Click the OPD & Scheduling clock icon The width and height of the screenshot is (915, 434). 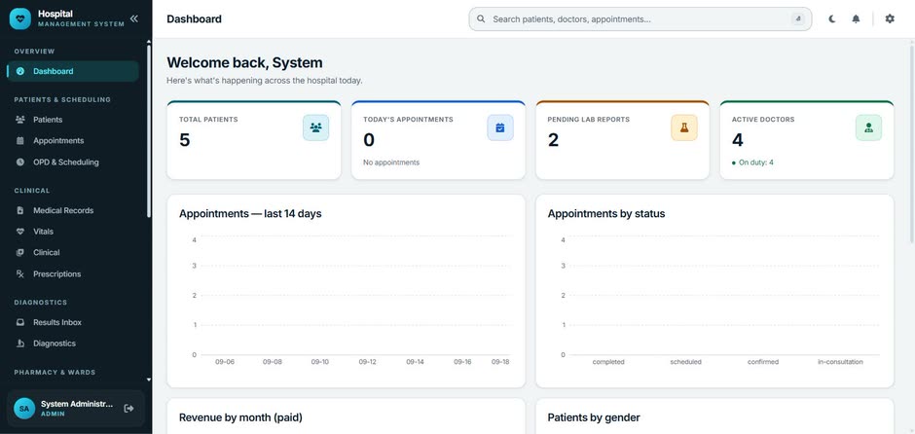pos(20,163)
